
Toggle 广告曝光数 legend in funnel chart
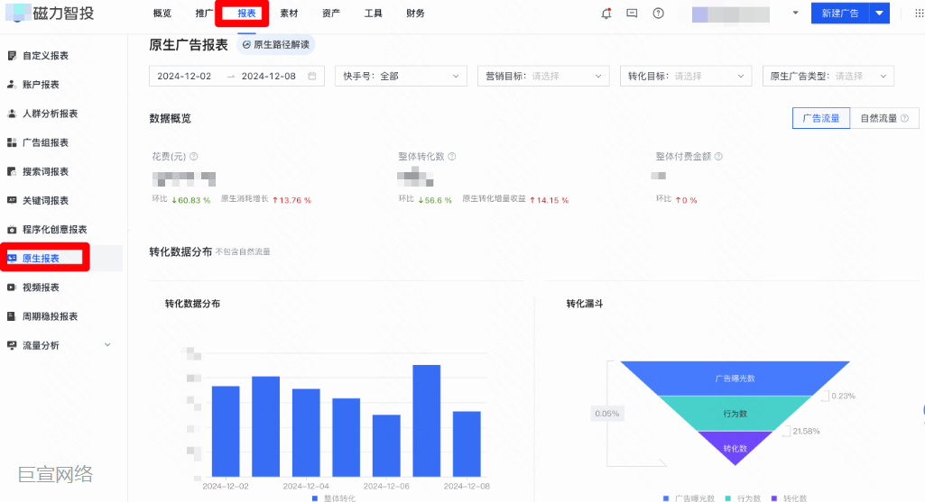689,497
